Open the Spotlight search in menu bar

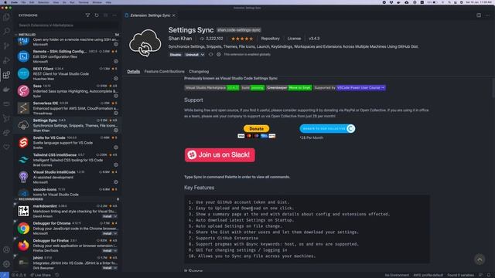coord(449,2)
